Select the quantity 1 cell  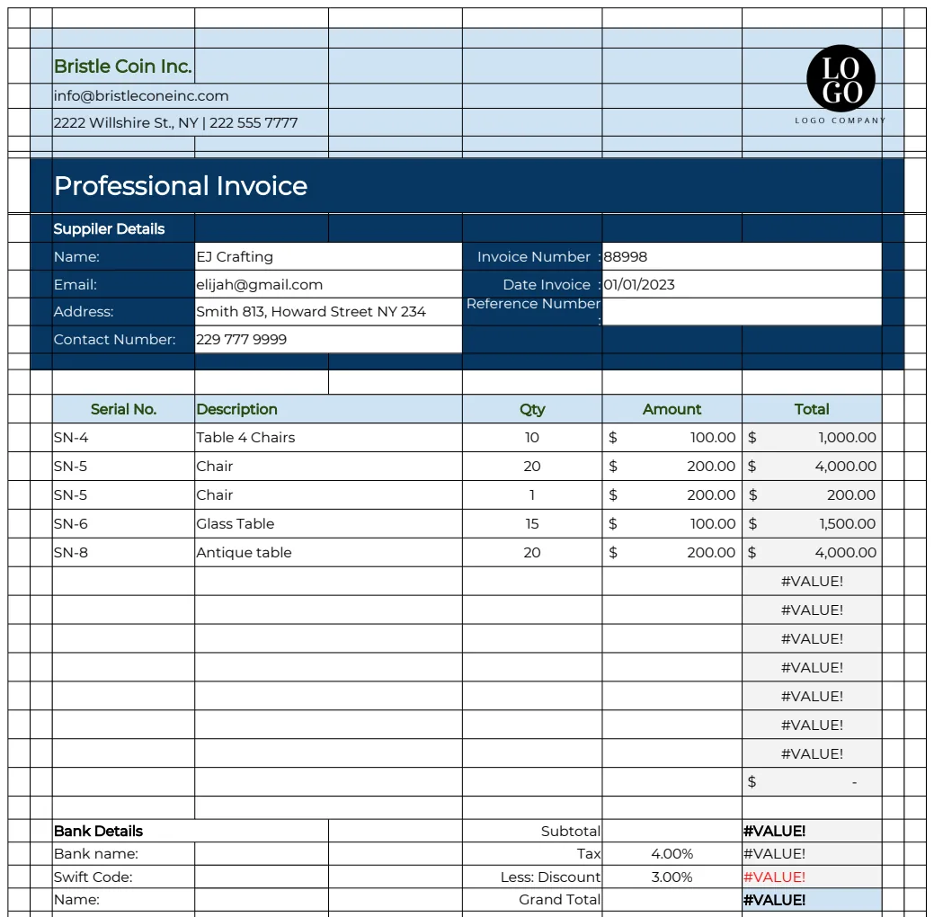click(x=532, y=495)
